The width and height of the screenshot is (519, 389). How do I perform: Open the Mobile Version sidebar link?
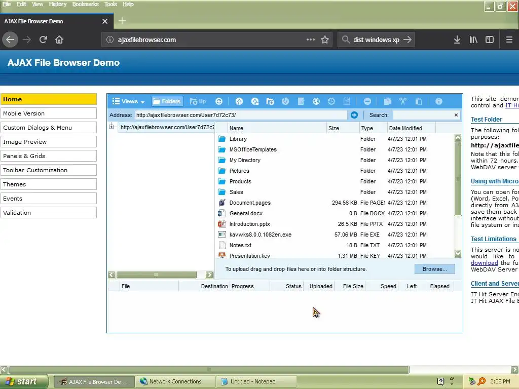click(x=49, y=113)
